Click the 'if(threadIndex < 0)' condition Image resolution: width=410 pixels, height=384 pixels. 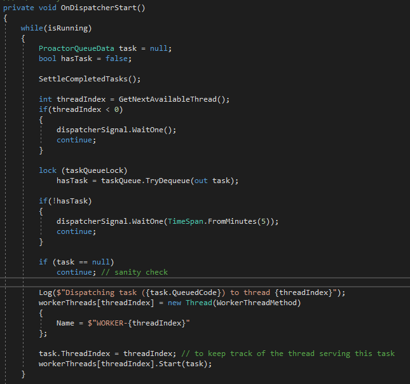click(x=81, y=109)
